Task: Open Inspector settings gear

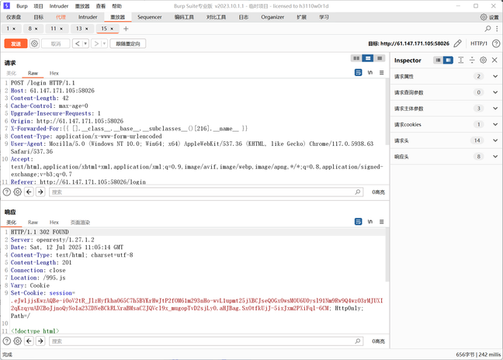Action: [483, 60]
